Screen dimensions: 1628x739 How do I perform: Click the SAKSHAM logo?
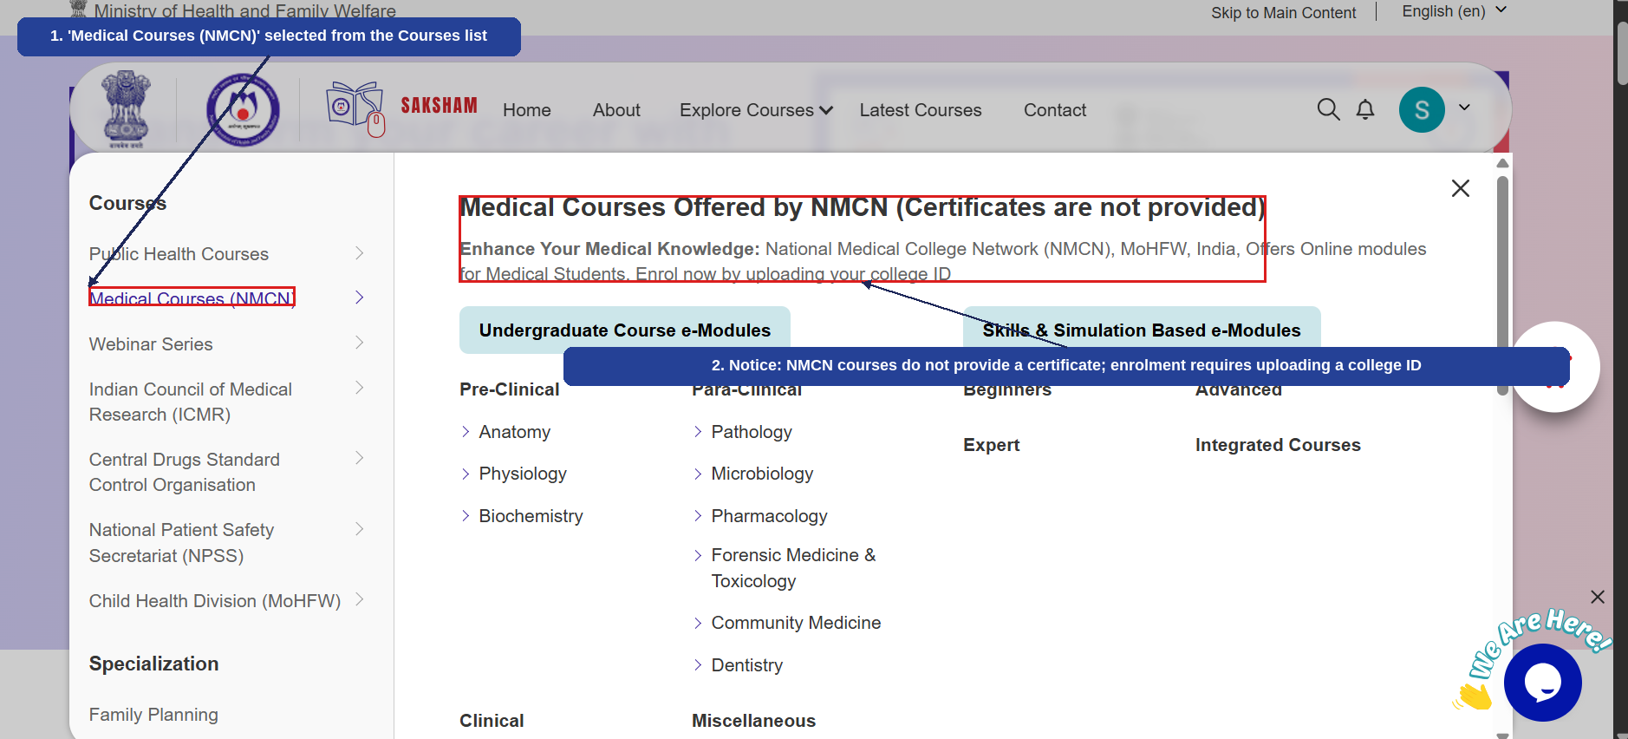(402, 109)
